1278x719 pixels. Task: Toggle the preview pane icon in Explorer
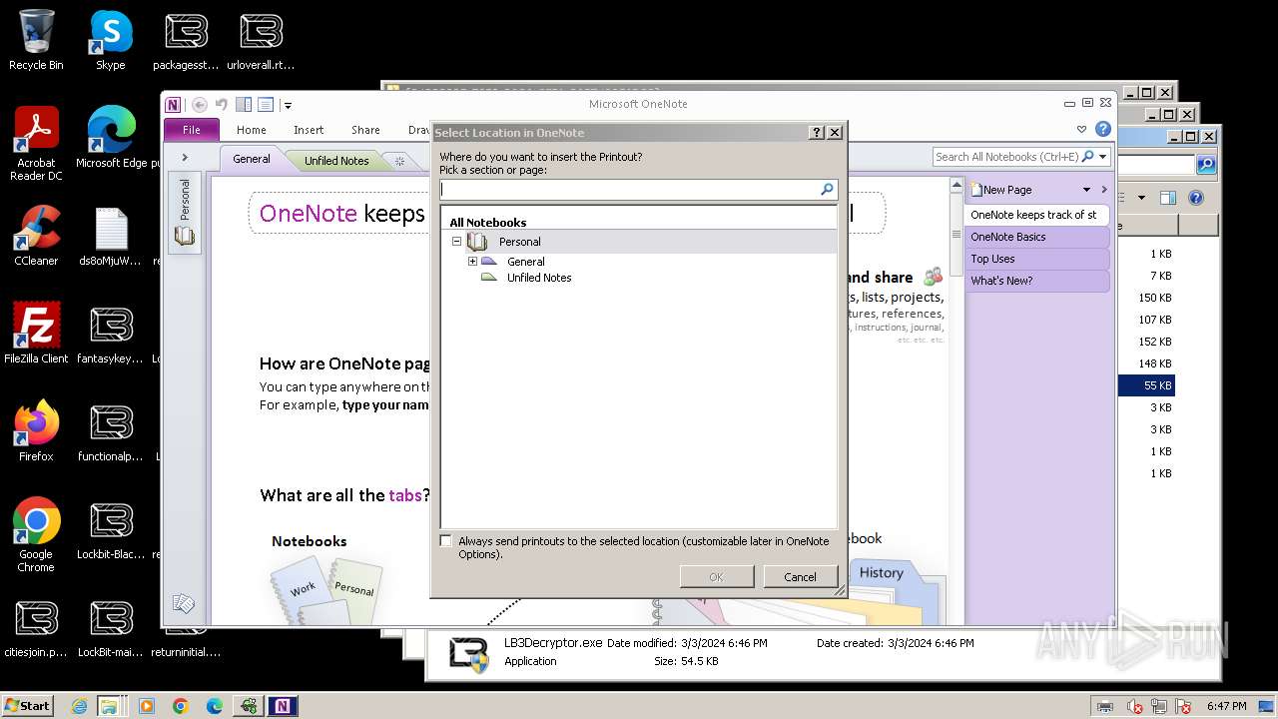1168,198
